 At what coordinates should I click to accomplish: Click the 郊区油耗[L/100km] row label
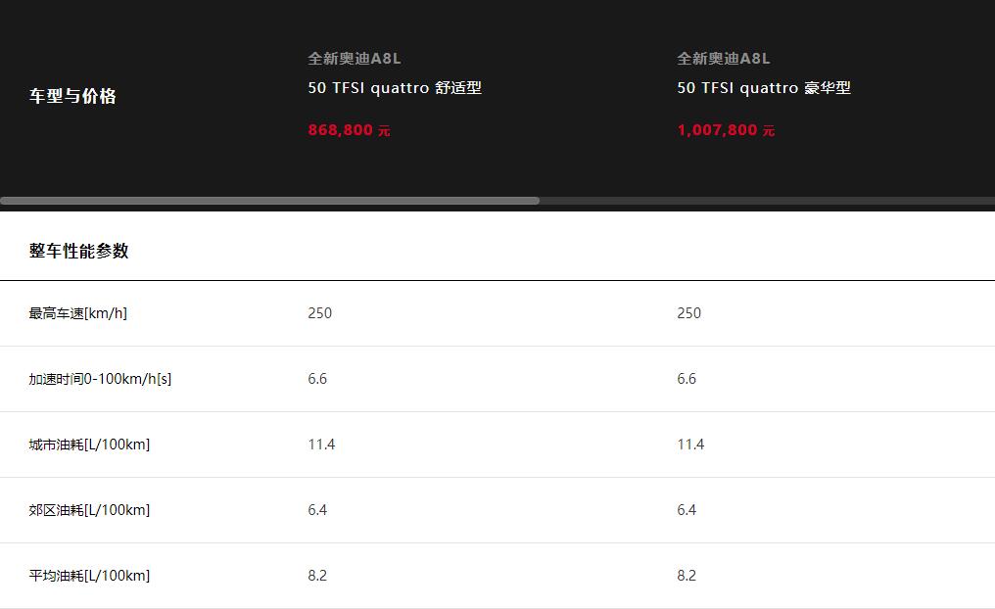89,510
